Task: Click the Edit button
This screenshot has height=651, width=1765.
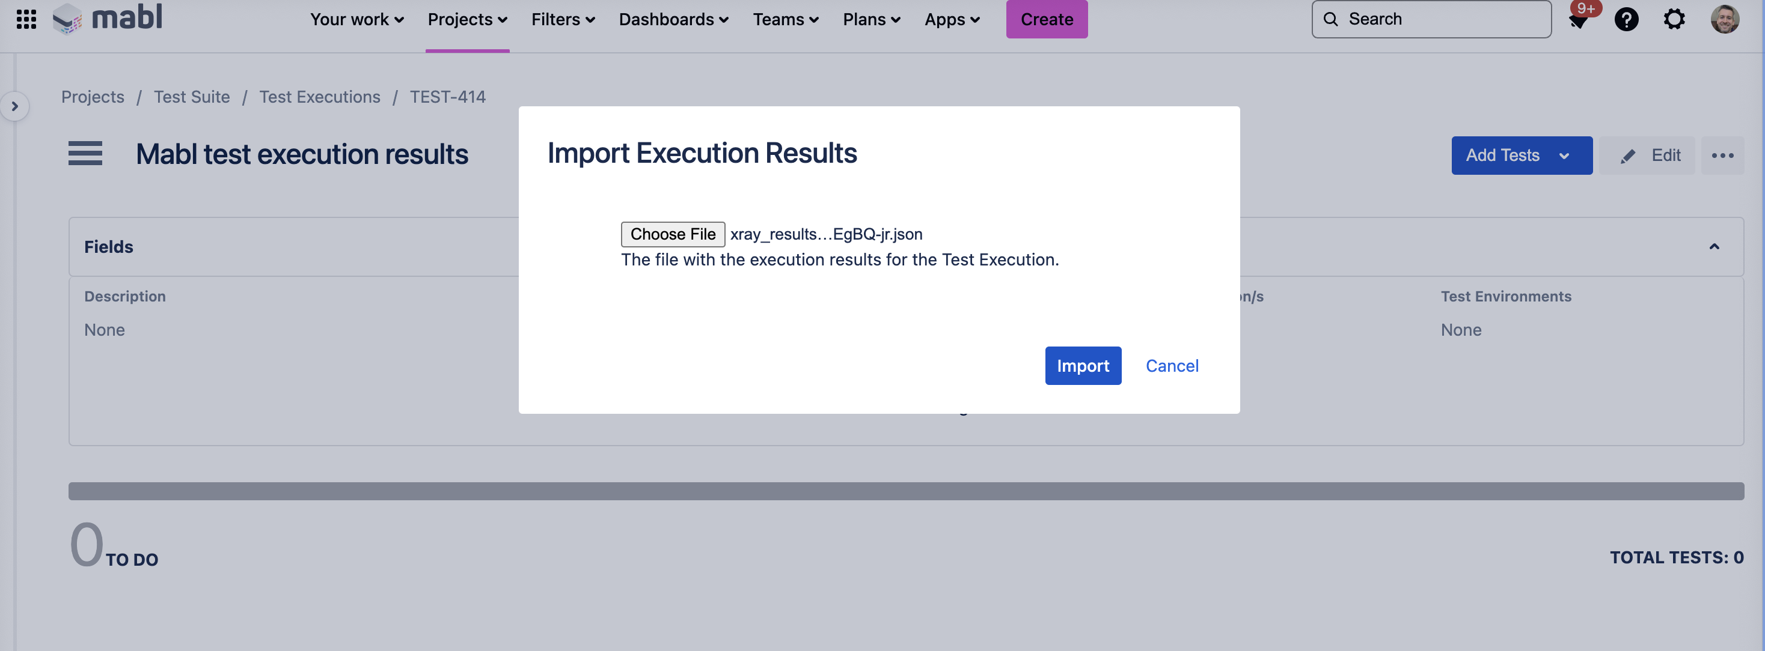Action: 1647,156
